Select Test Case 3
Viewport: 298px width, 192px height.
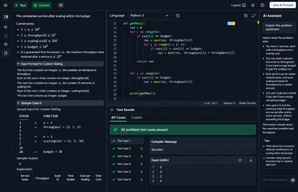pyautogui.click(x=127, y=156)
